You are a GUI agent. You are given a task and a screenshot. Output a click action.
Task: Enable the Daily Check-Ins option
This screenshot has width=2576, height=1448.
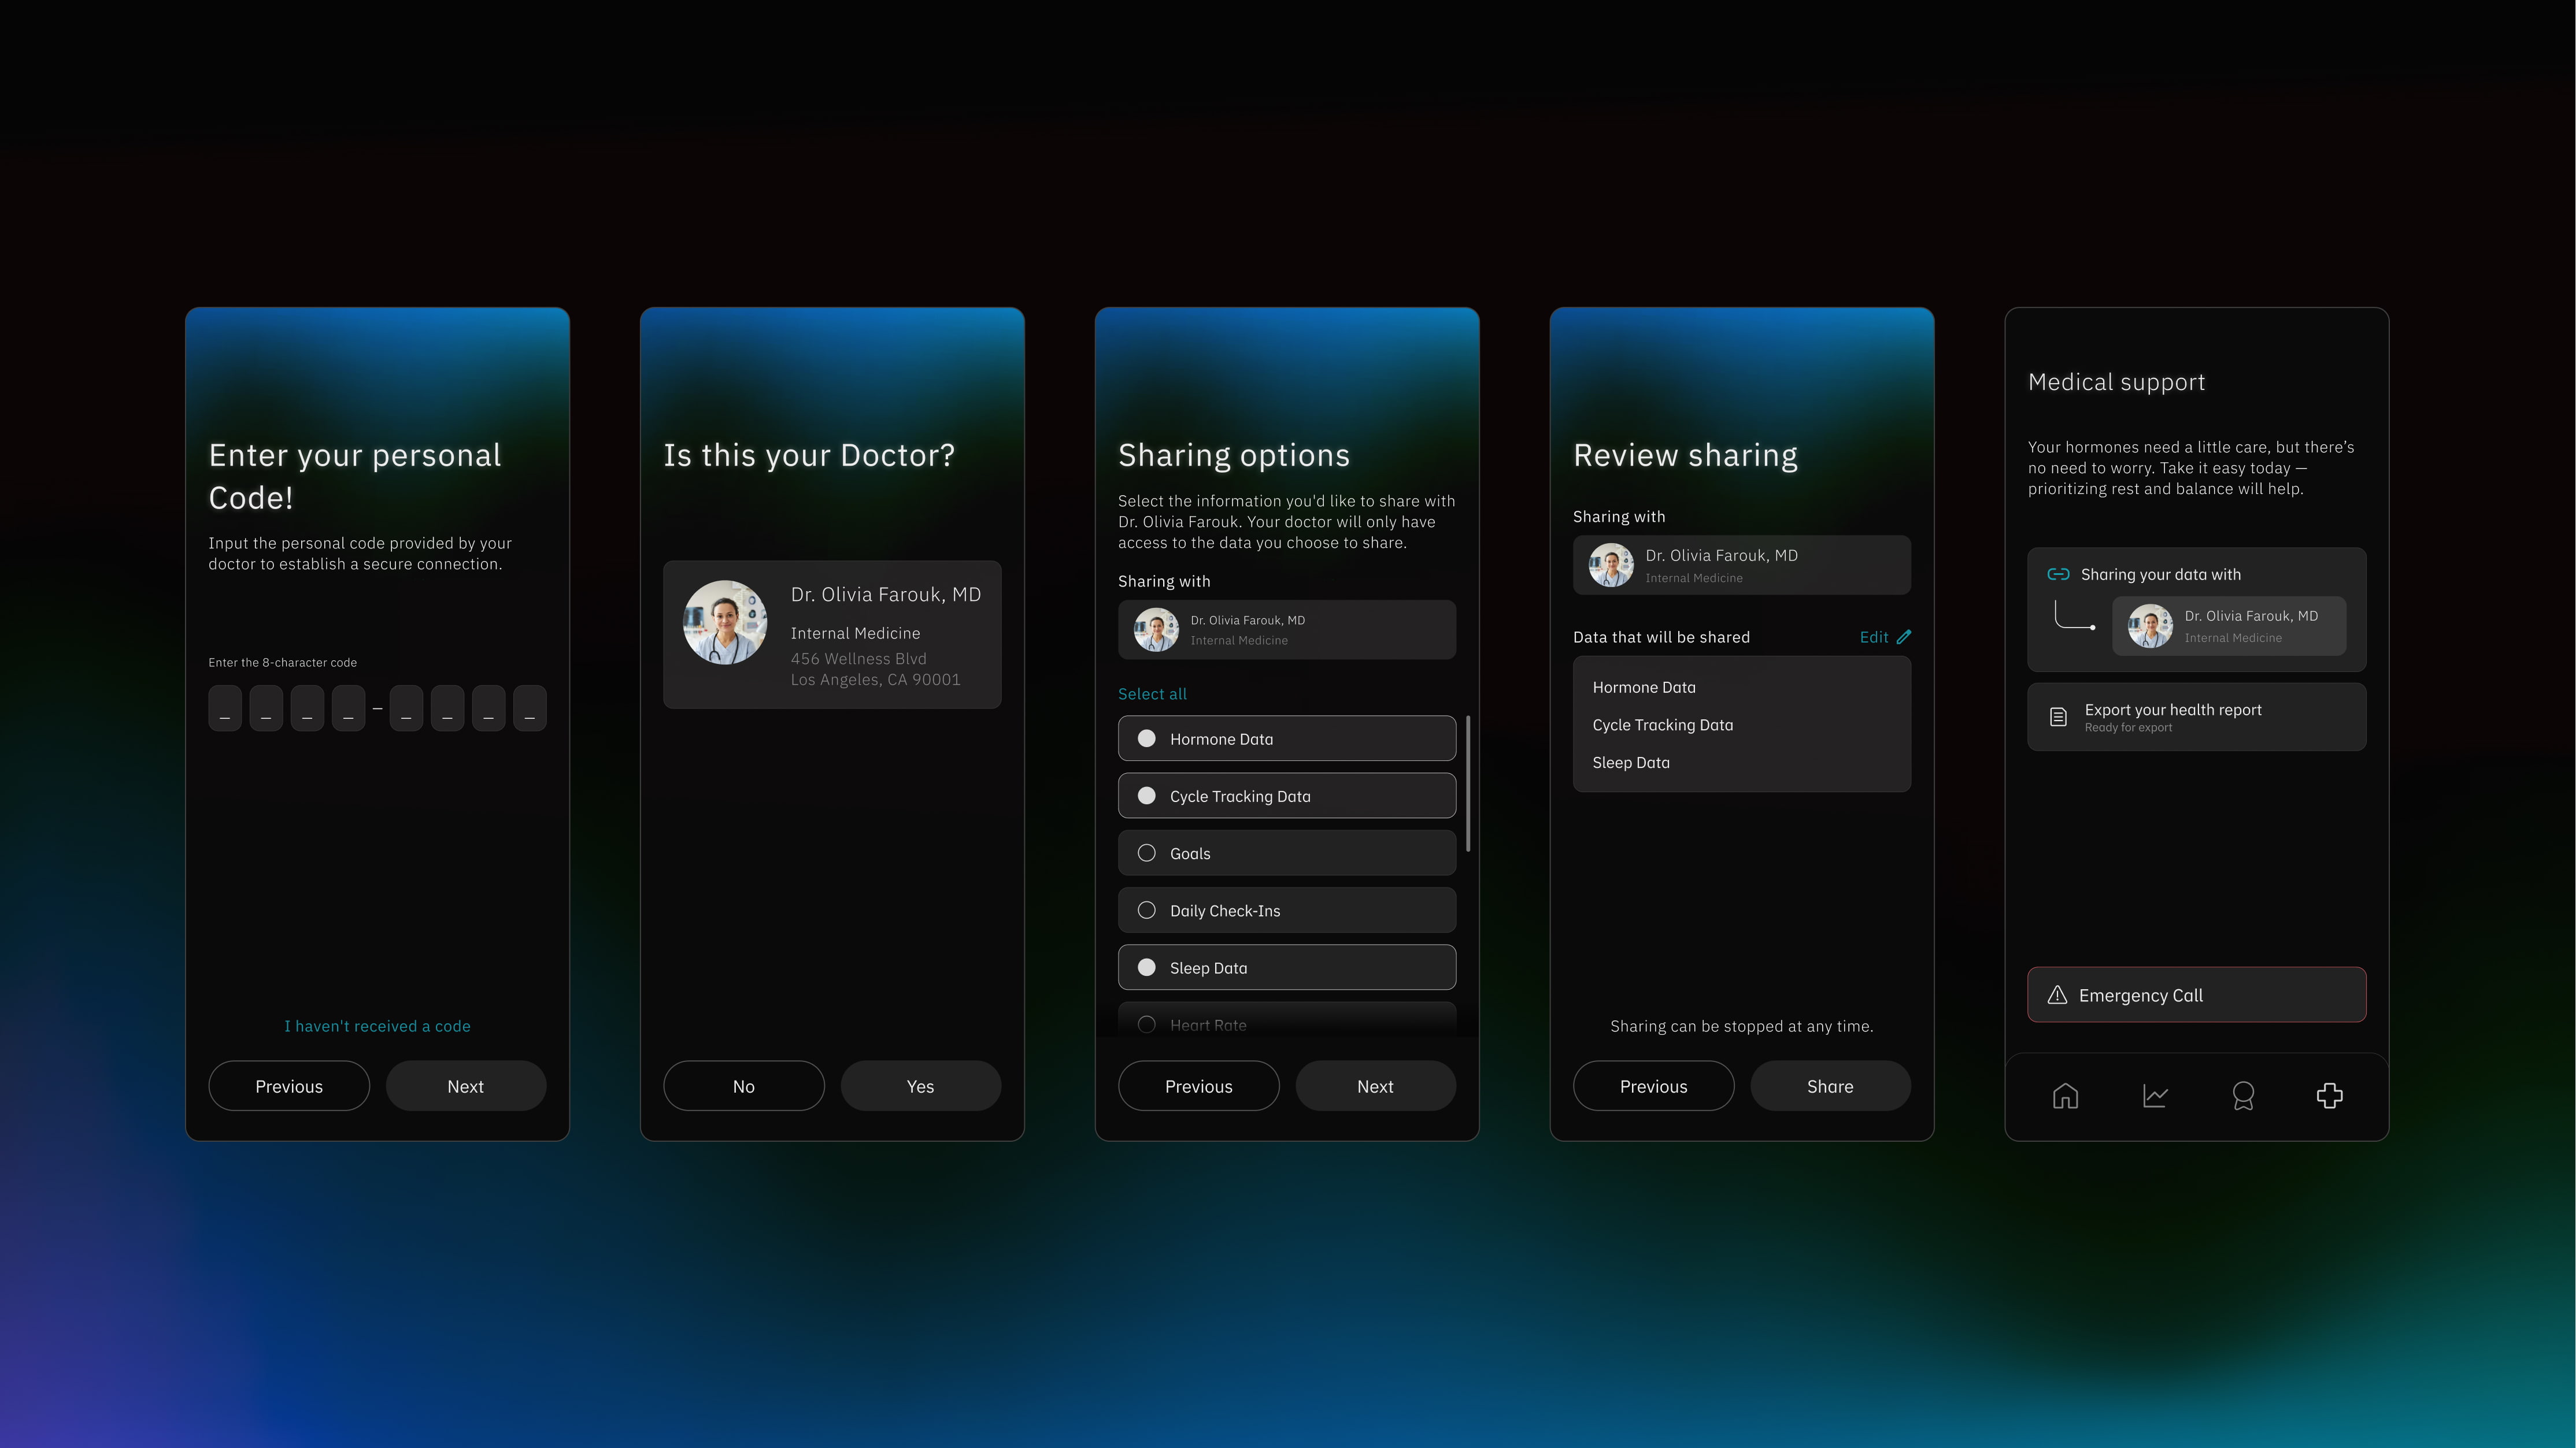pyautogui.click(x=1147, y=911)
